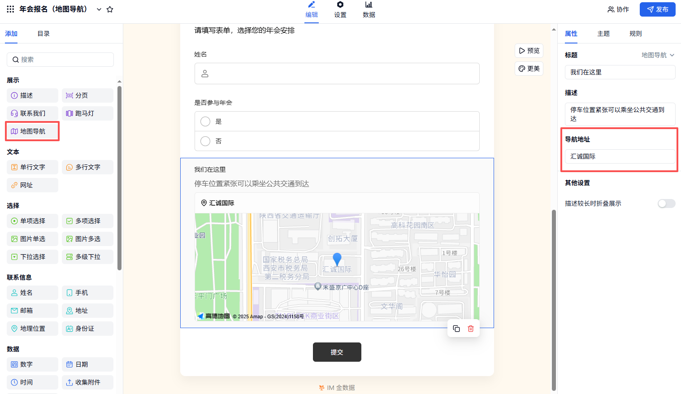
Task: Click the 发布 publish button
Action: pyautogui.click(x=657, y=9)
